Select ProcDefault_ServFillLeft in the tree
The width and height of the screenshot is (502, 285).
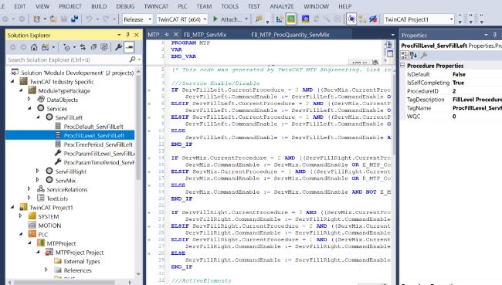click(x=93, y=127)
